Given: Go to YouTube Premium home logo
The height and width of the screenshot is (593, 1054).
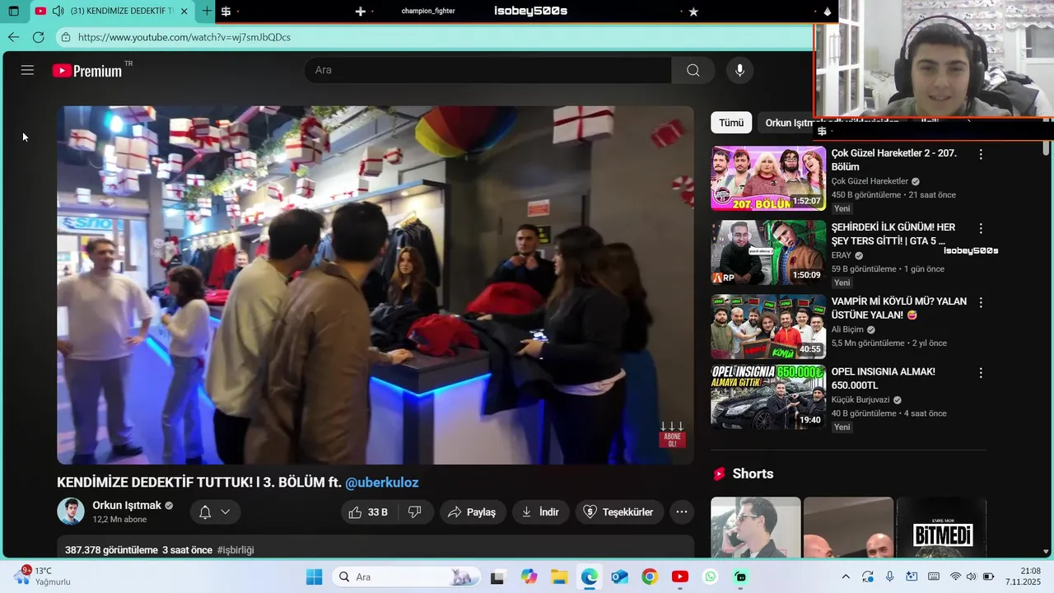Looking at the screenshot, I should 87,71.
